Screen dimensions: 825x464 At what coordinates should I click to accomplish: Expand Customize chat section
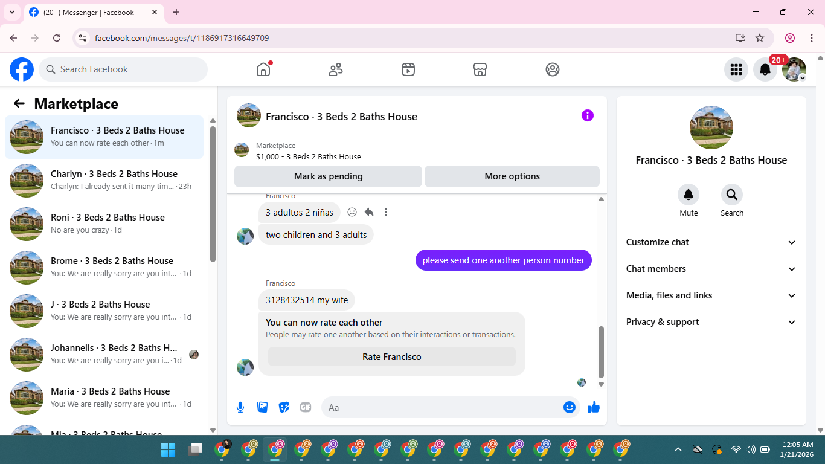(x=711, y=242)
